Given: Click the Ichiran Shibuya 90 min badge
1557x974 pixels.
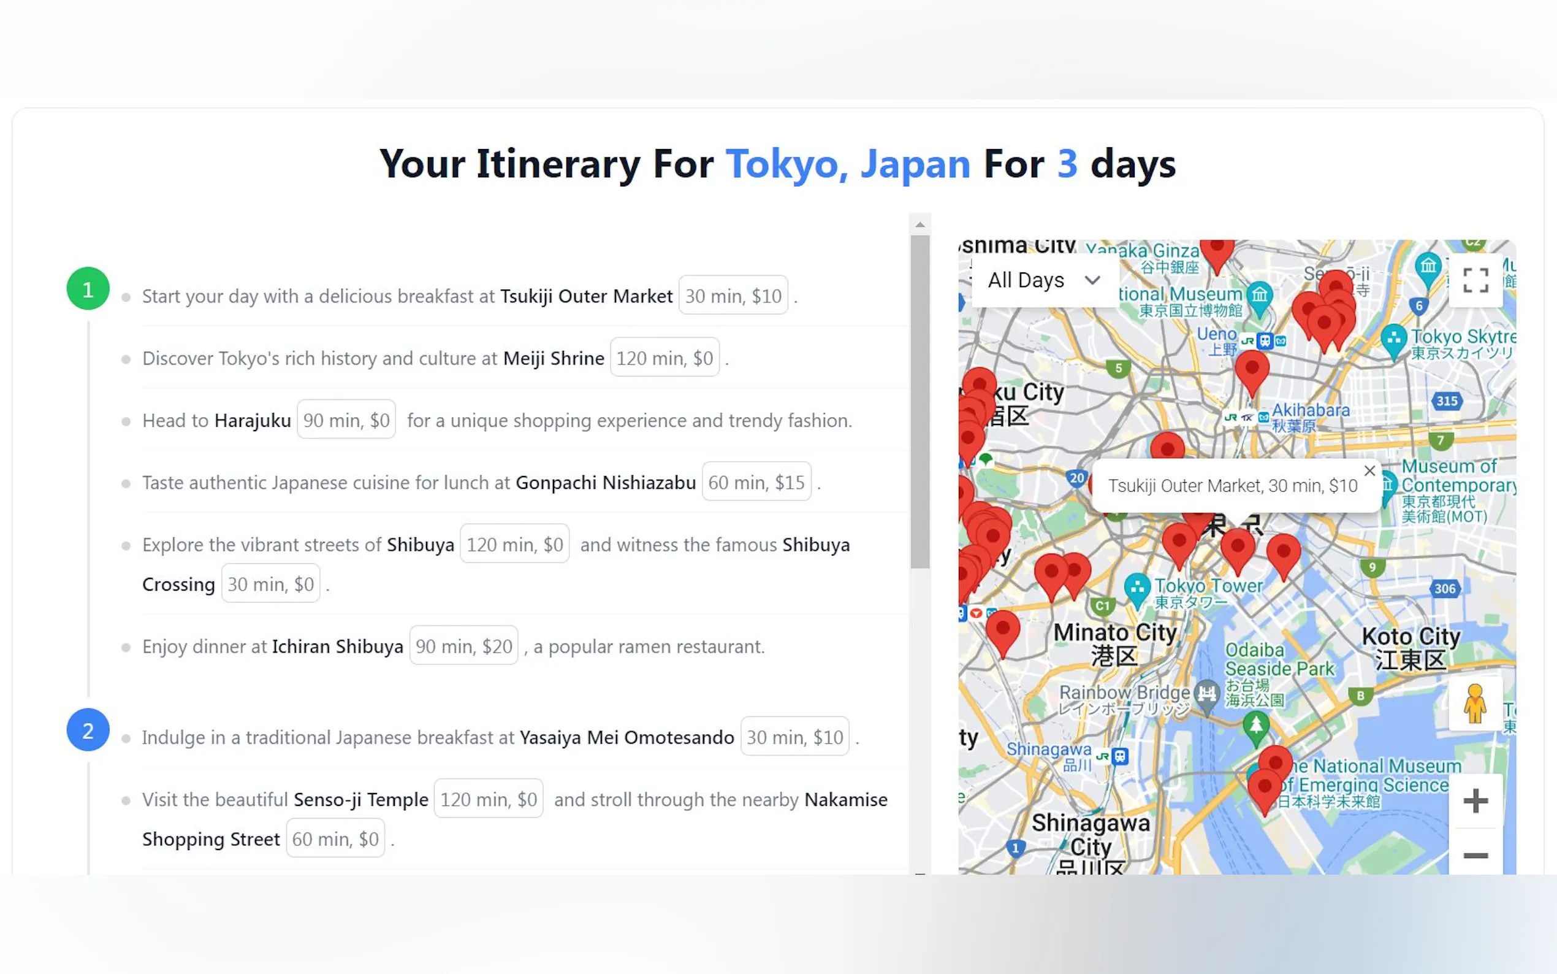Looking at the screenshot, I should coord(463,646).
